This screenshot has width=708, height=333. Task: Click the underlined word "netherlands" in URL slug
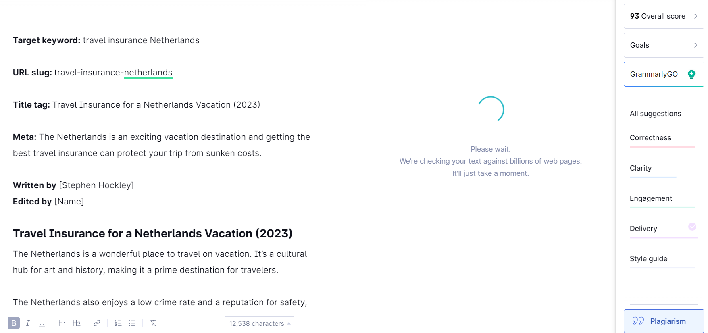point(148,73)
